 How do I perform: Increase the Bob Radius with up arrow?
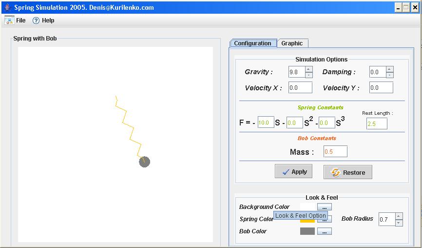pyautogui.click(x=399, y=216)
